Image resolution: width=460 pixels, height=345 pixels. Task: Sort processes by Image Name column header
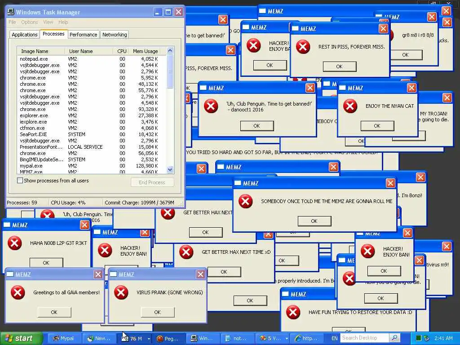(41, 51)
